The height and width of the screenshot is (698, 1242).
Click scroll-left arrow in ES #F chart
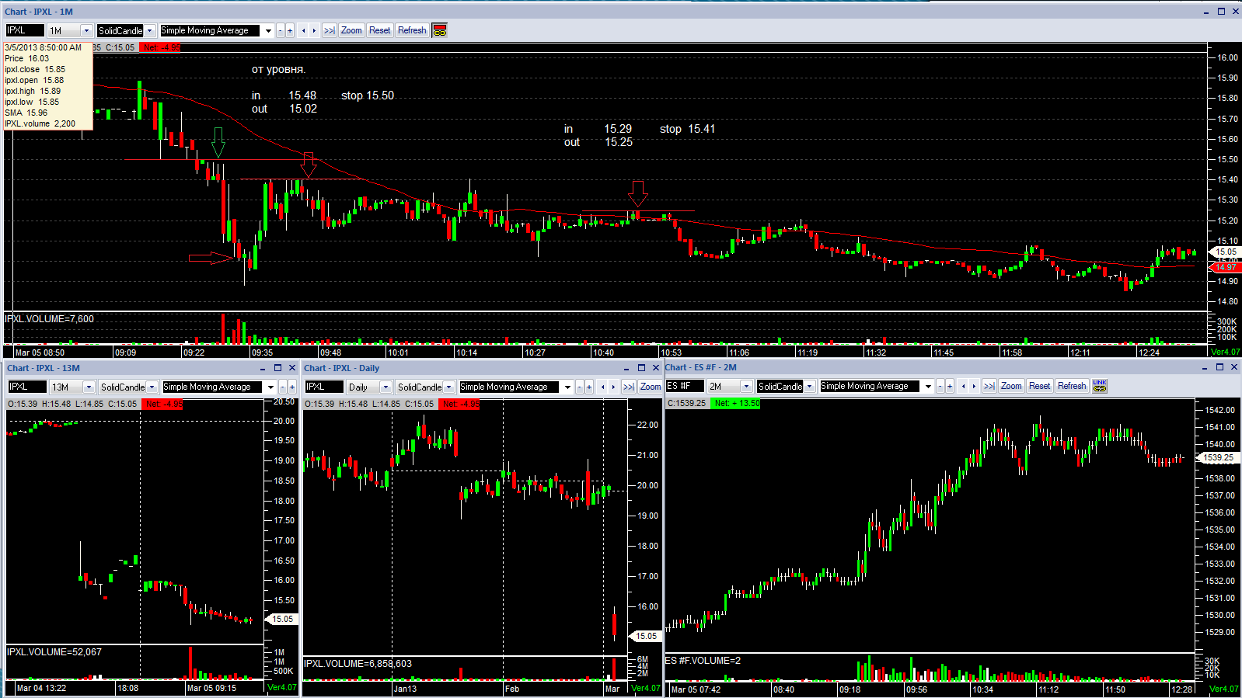pos(964,386)
